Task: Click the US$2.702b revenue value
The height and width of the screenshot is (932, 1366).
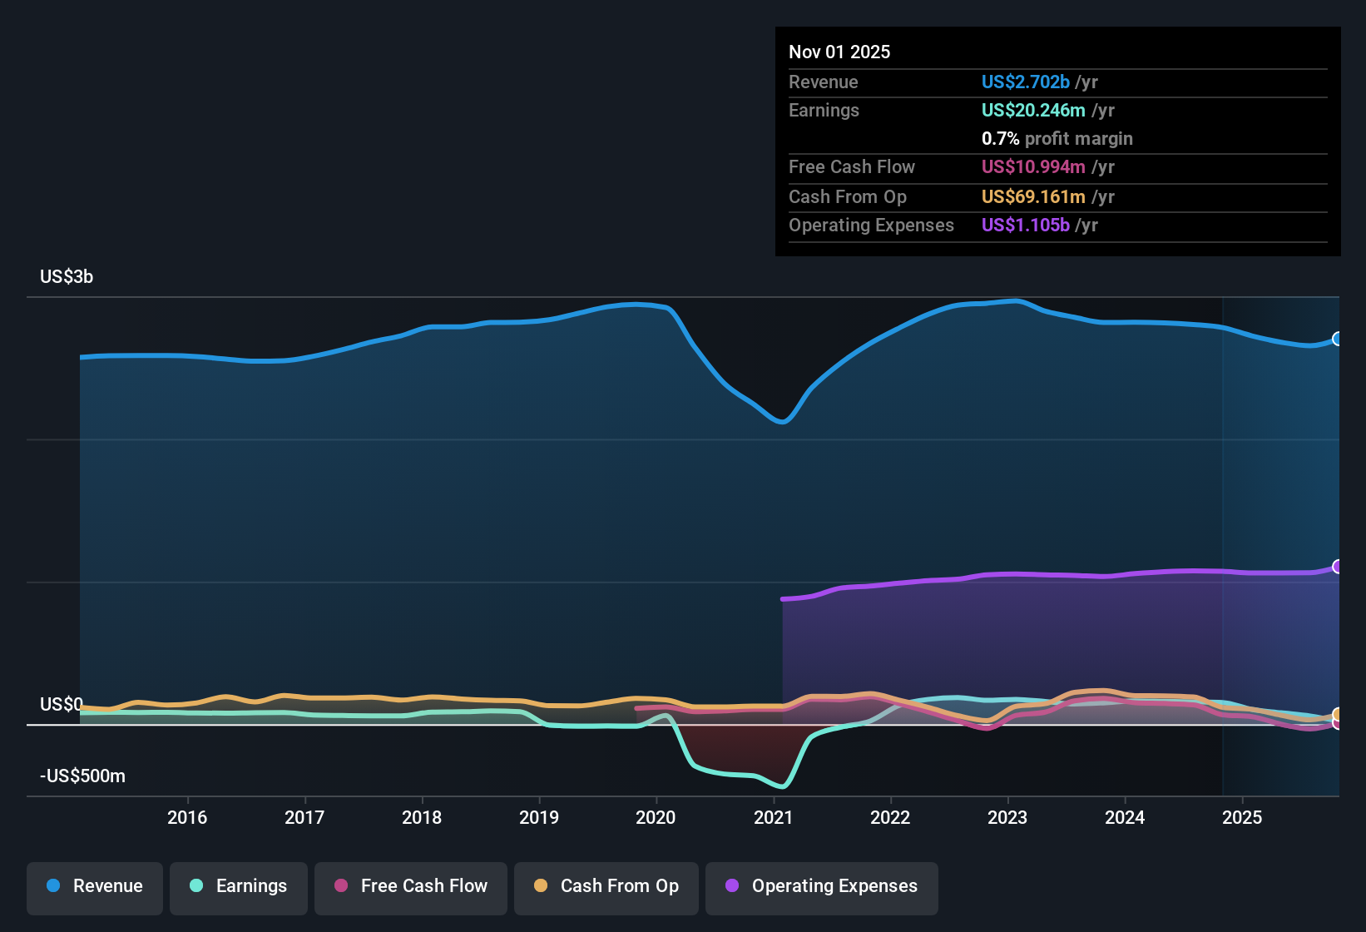Action: click(x=1025, y=82)
